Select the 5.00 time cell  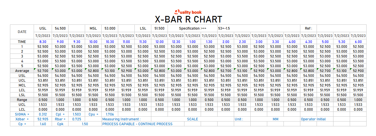click(x=325, y=42)
